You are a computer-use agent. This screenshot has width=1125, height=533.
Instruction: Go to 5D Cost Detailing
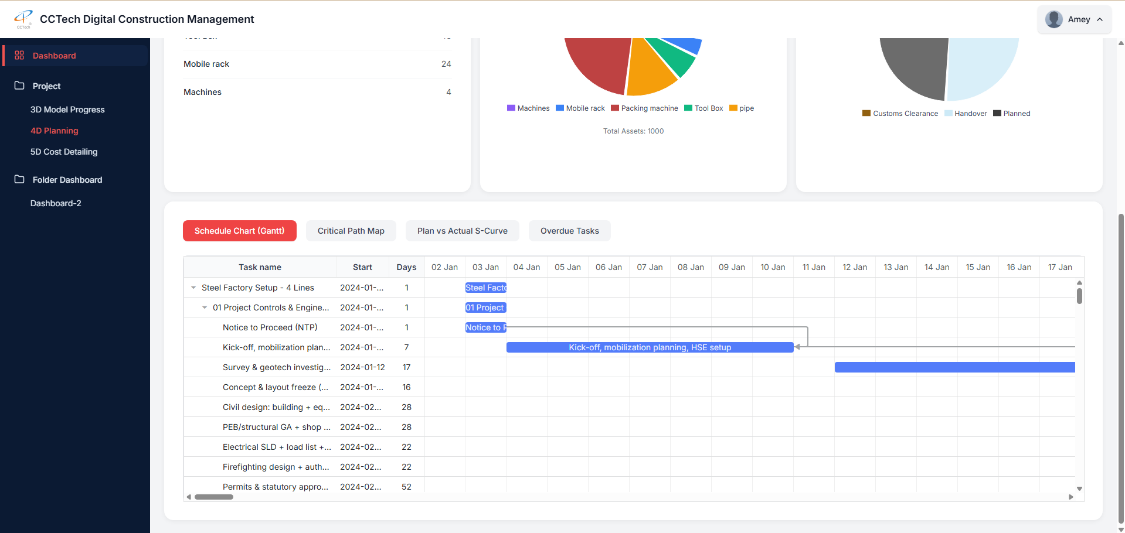[64, 152]
